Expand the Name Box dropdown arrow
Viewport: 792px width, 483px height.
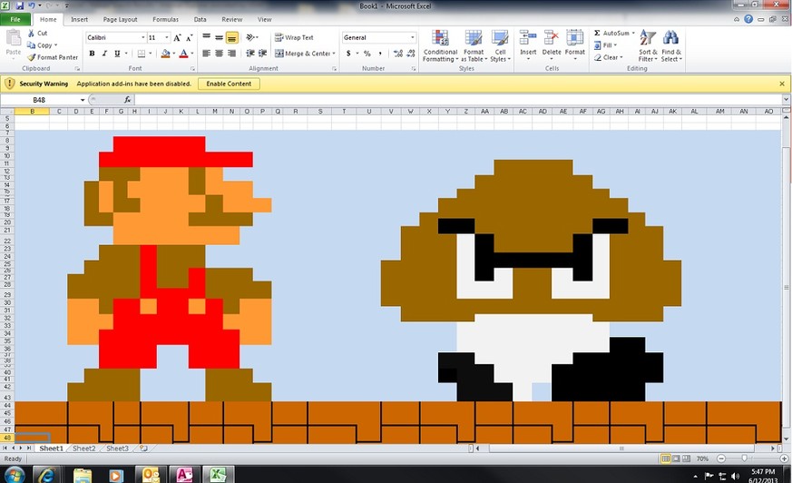(x=83, y=100)
